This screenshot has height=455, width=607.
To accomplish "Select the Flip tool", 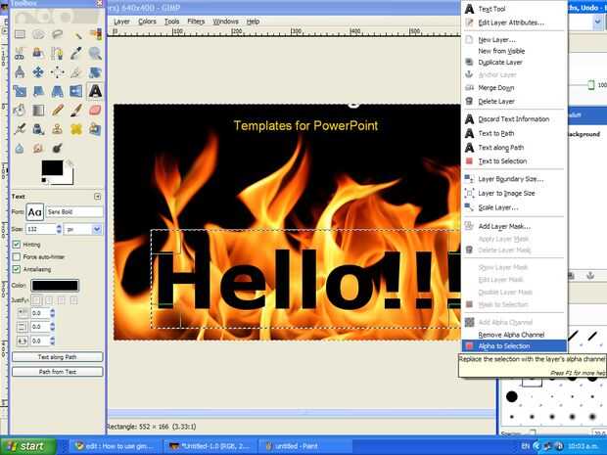I will 76,91.
